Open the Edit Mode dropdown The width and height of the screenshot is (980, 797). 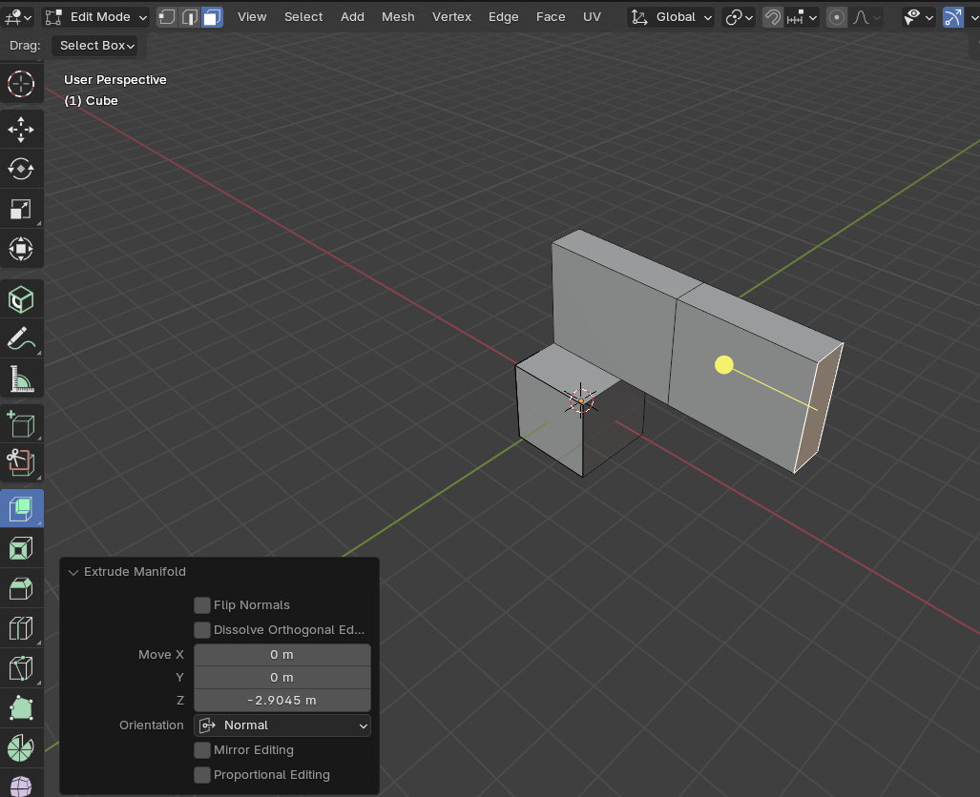[x=96, y=17]
